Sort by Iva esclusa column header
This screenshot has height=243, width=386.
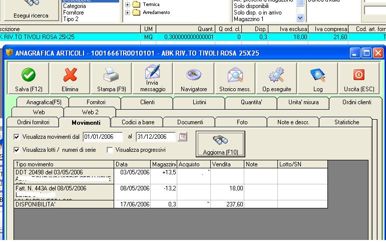288,29
